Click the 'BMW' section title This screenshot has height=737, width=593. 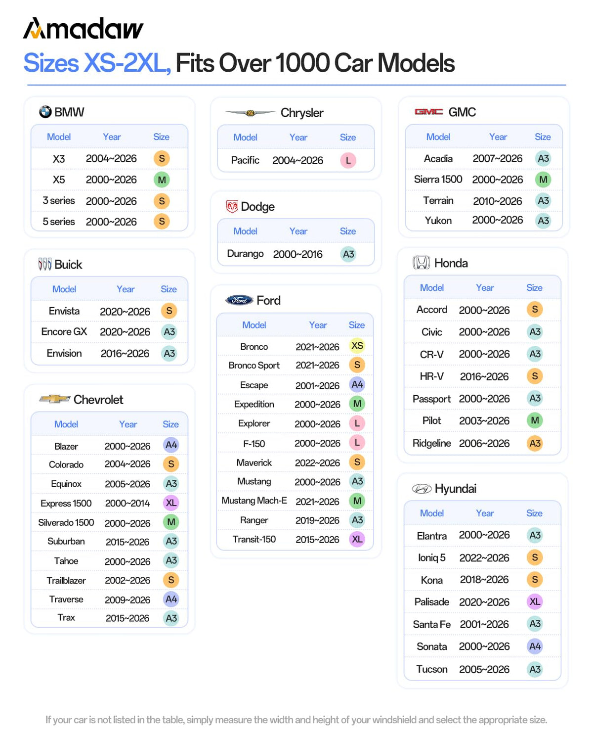[x=69, y=112]
